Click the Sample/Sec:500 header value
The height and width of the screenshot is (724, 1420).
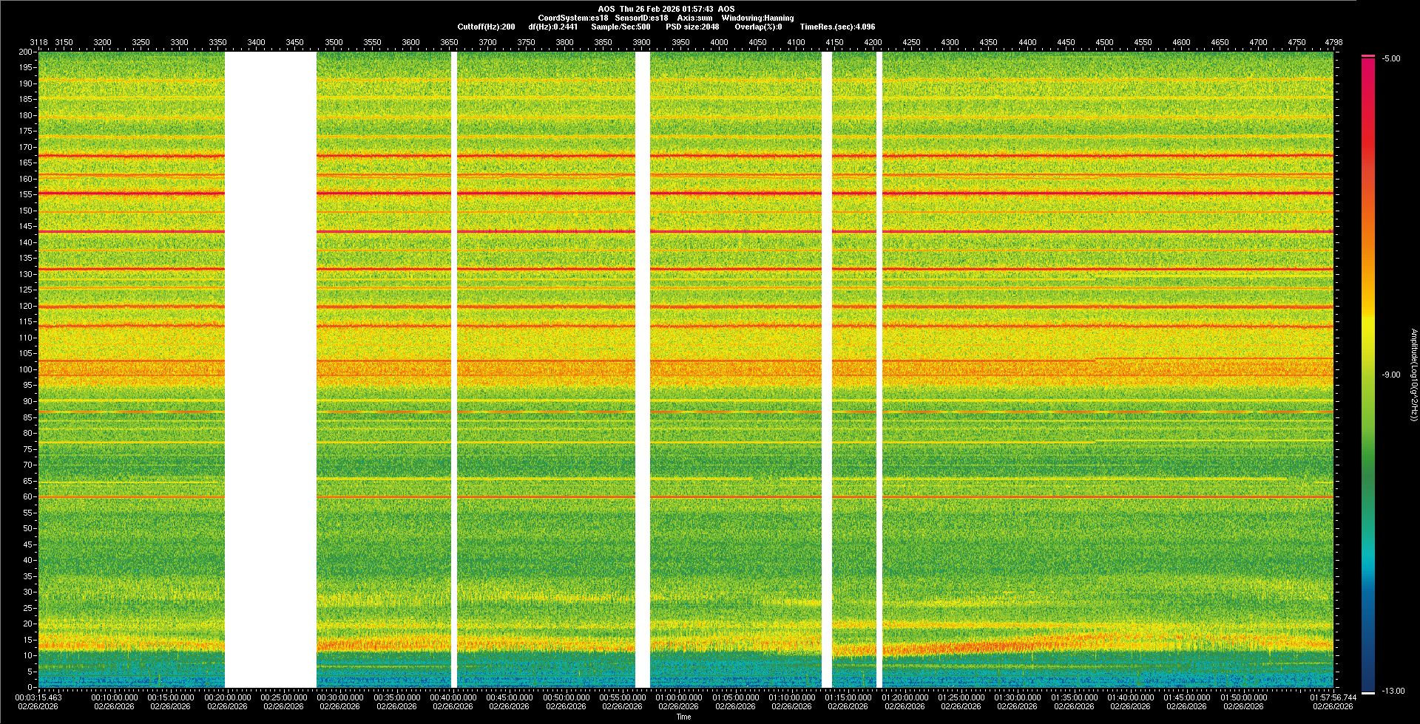coord(621,27)
